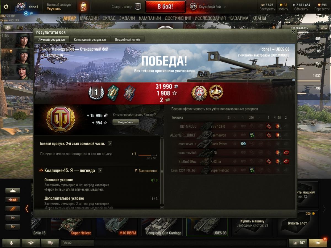Click the Общий chat input field
The width and height of the screenshot is (331, 248).
[x=78, y=243]
